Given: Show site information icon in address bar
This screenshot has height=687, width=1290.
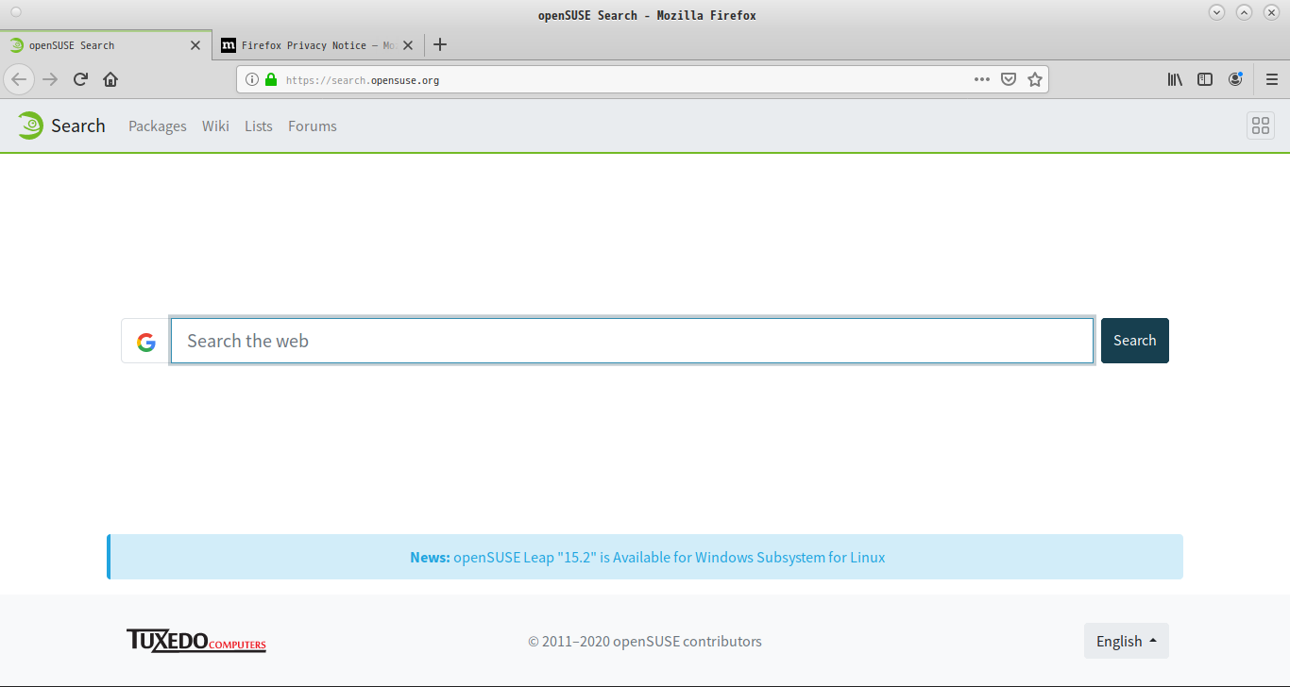Looking at the screenshot, I should pos(252,80).
